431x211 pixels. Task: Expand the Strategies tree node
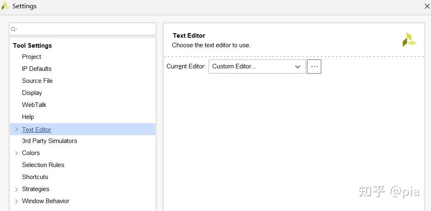17,189
